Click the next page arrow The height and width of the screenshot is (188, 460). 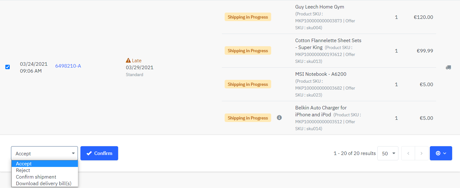point(422,153)
